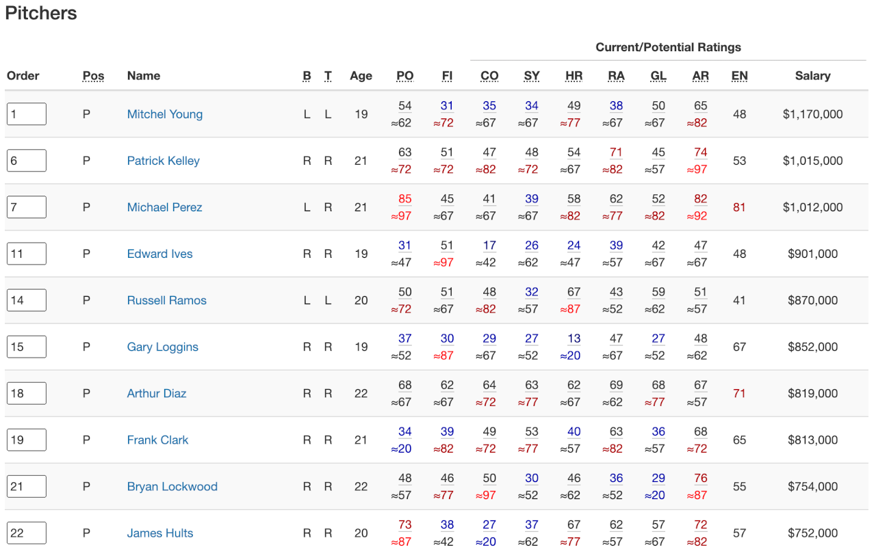Click the Pos column header
Screen dimensions: 876x547
coord(93,76)
